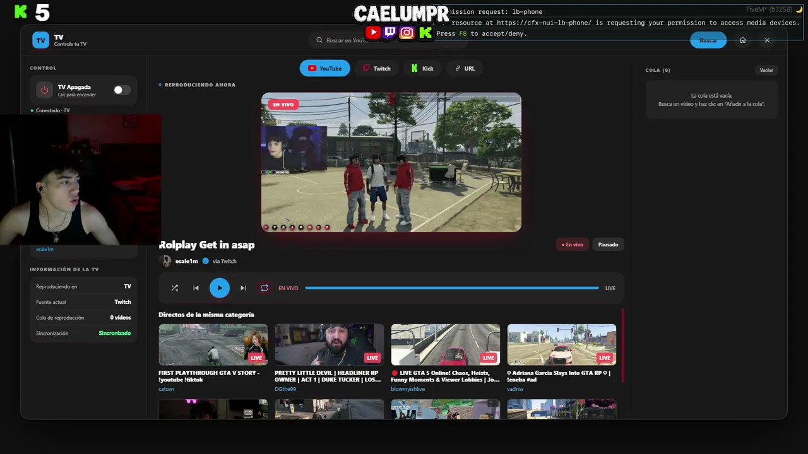808x454 pixels.
Task: Switch to the Kick source tab
Action: pyautogui.click(x=422, y=68)
